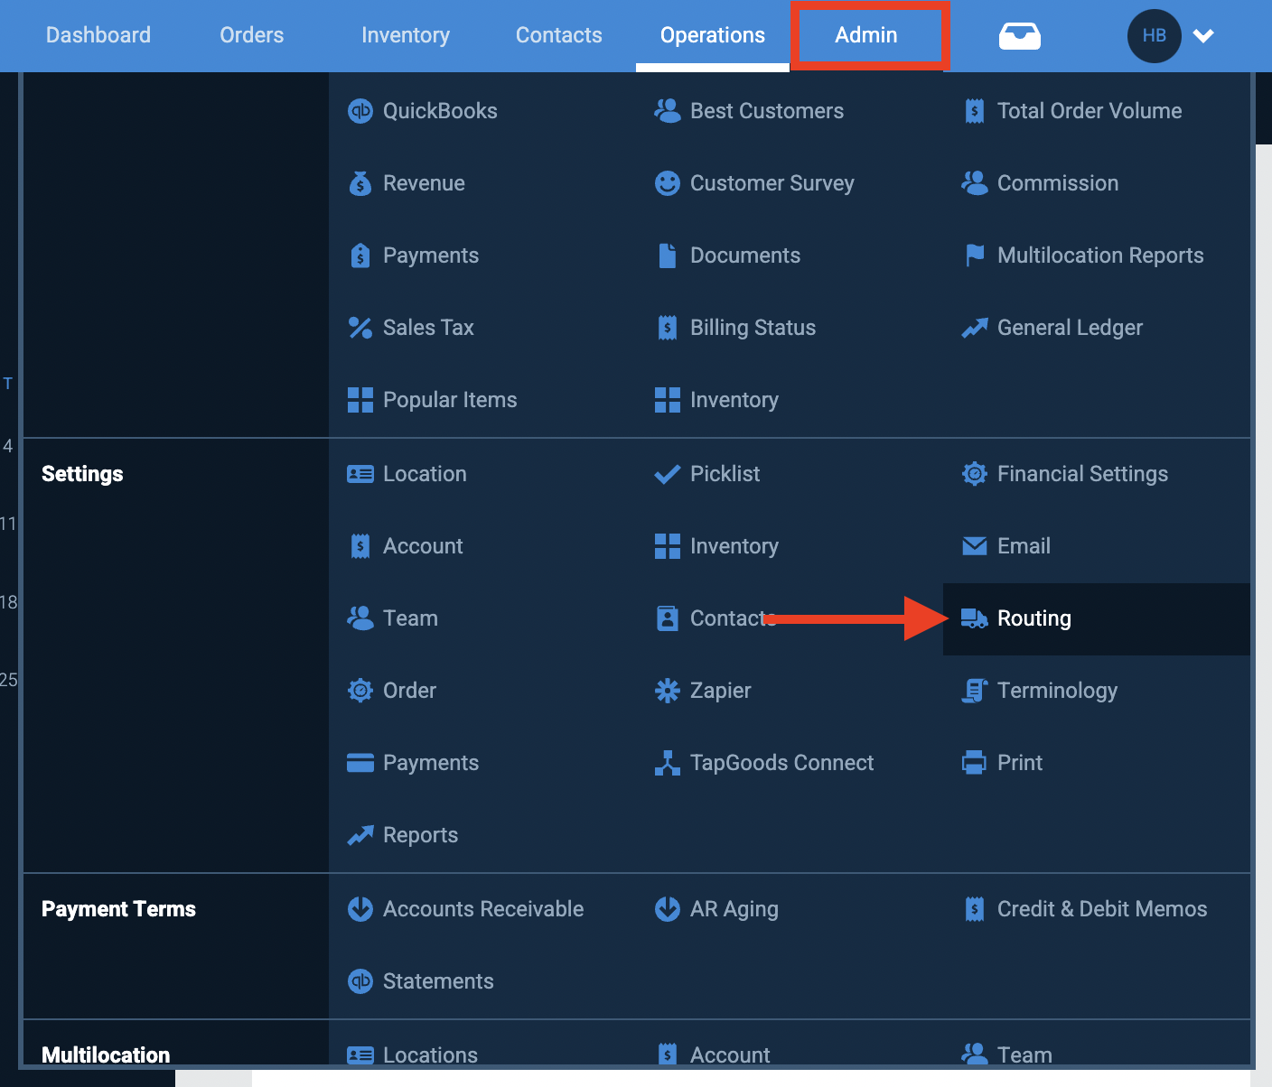Click the money bag Revenue icon
Image resolution: width=1272 pixels, height=1087 pixels.
360,183
